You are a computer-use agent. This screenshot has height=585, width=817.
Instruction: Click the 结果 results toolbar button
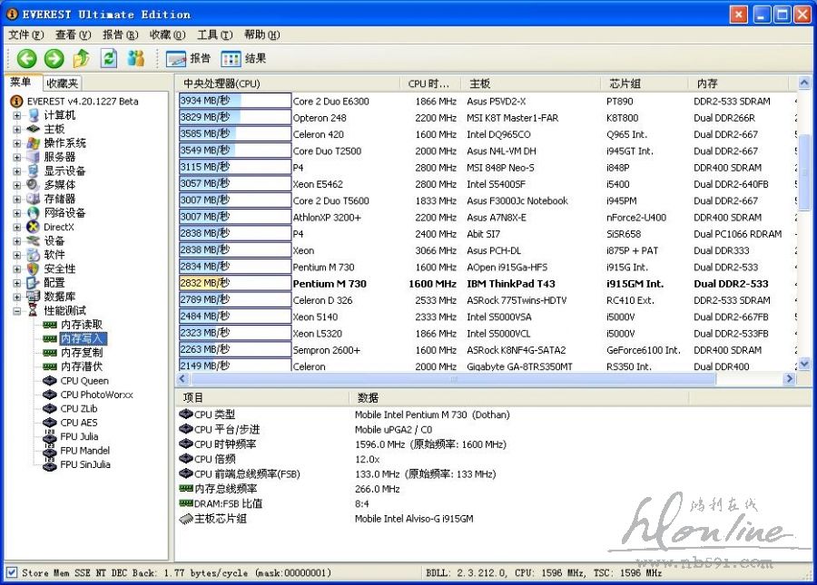click(244, 59)
